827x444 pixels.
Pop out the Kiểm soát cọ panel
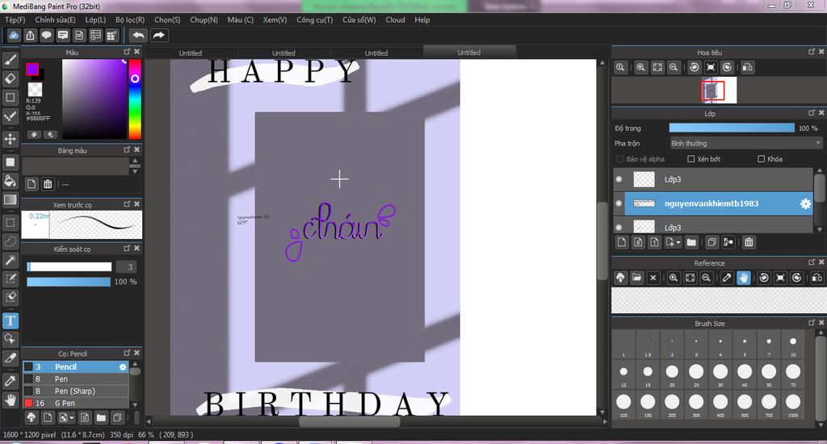click(x=127, y=248)
